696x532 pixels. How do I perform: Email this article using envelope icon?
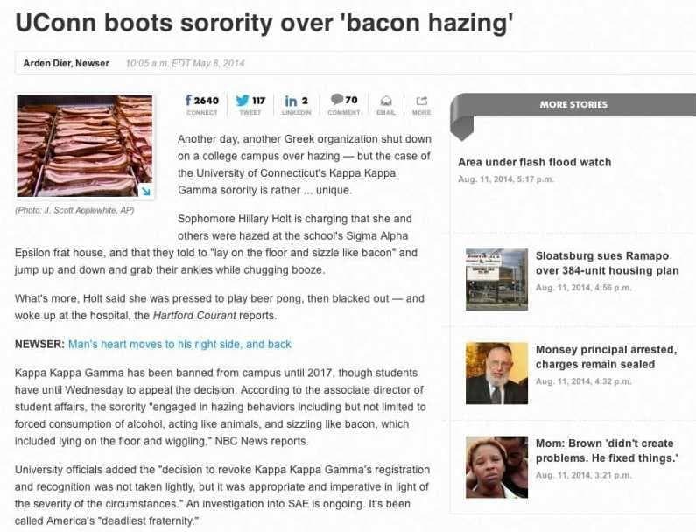point(386,104)
